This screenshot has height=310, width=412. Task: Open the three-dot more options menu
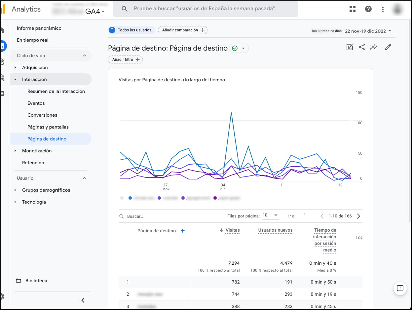383,9
